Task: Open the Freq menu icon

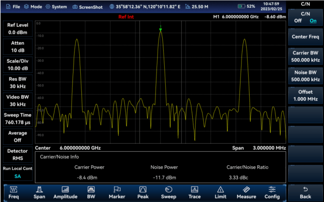Action: [14, 190]
